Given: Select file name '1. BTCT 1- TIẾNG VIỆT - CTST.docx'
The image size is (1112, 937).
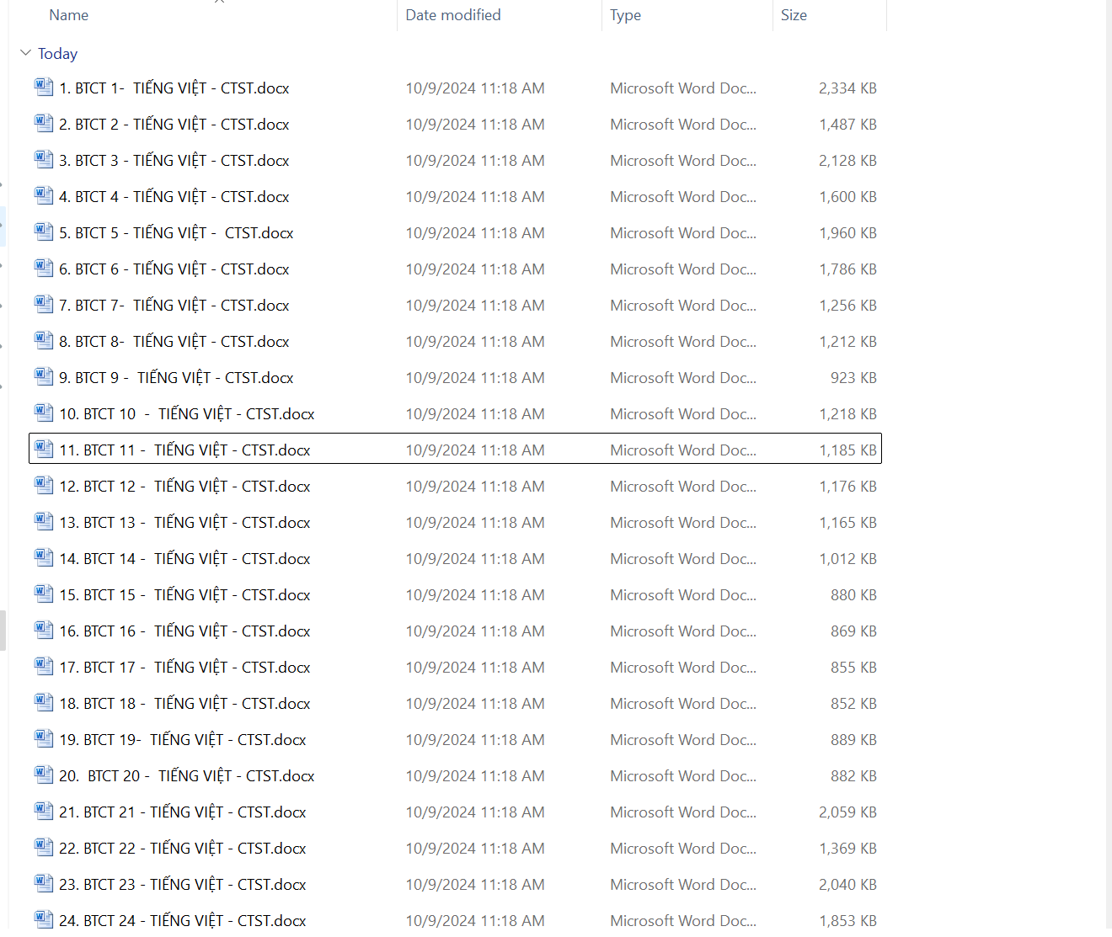Looking at the screenshot, I should (x=174, y=88).
